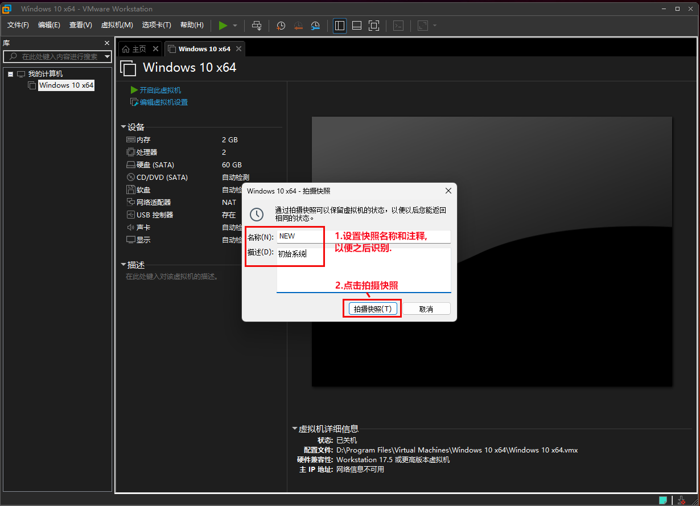
Task: Toggle the thumbnail bar view button
Action: [357, 26]
